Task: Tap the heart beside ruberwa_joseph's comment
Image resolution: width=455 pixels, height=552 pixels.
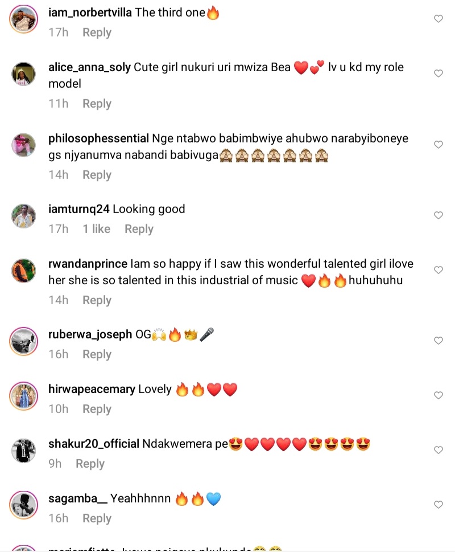Action: (438, 341)
